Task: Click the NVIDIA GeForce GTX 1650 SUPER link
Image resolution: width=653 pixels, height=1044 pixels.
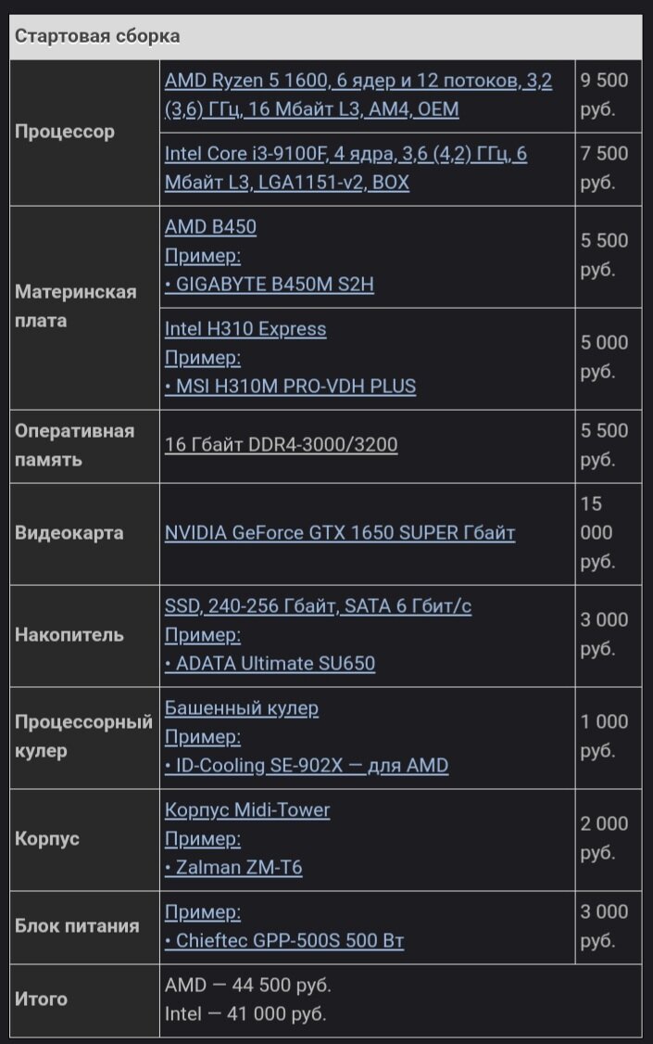Action: (340, 532)
